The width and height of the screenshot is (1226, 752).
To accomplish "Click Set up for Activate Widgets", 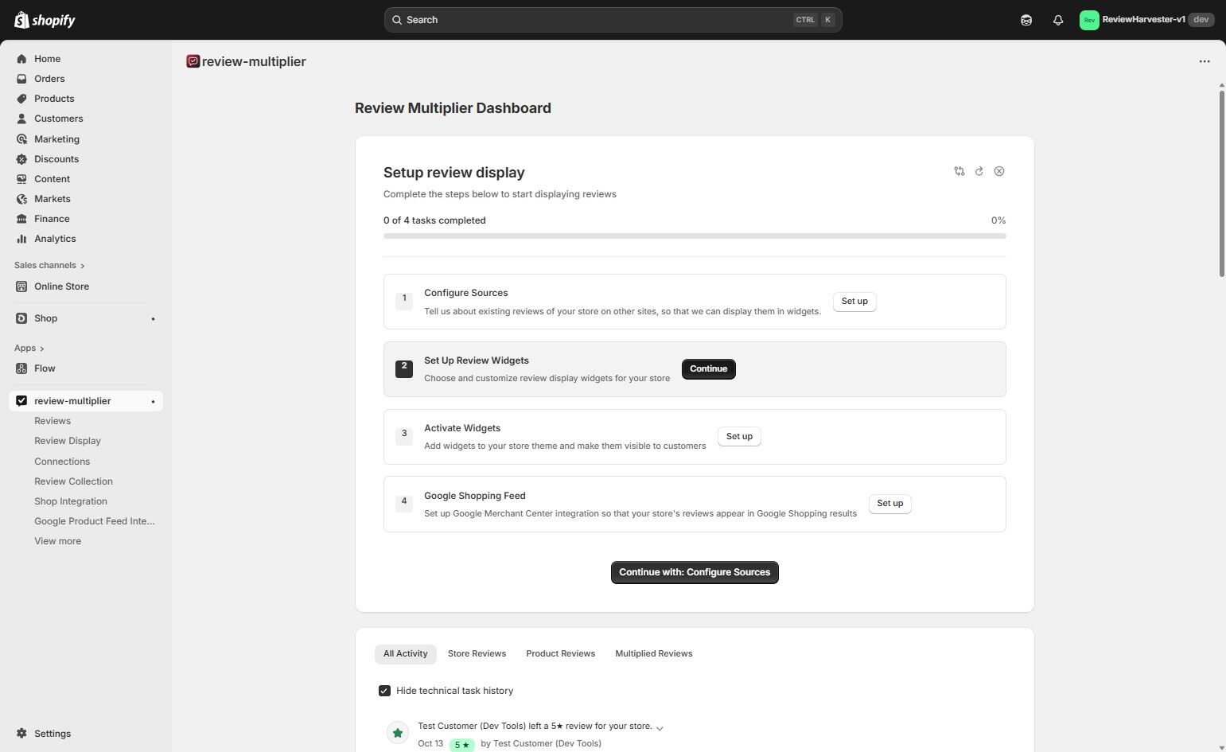I will coord(739,437).
